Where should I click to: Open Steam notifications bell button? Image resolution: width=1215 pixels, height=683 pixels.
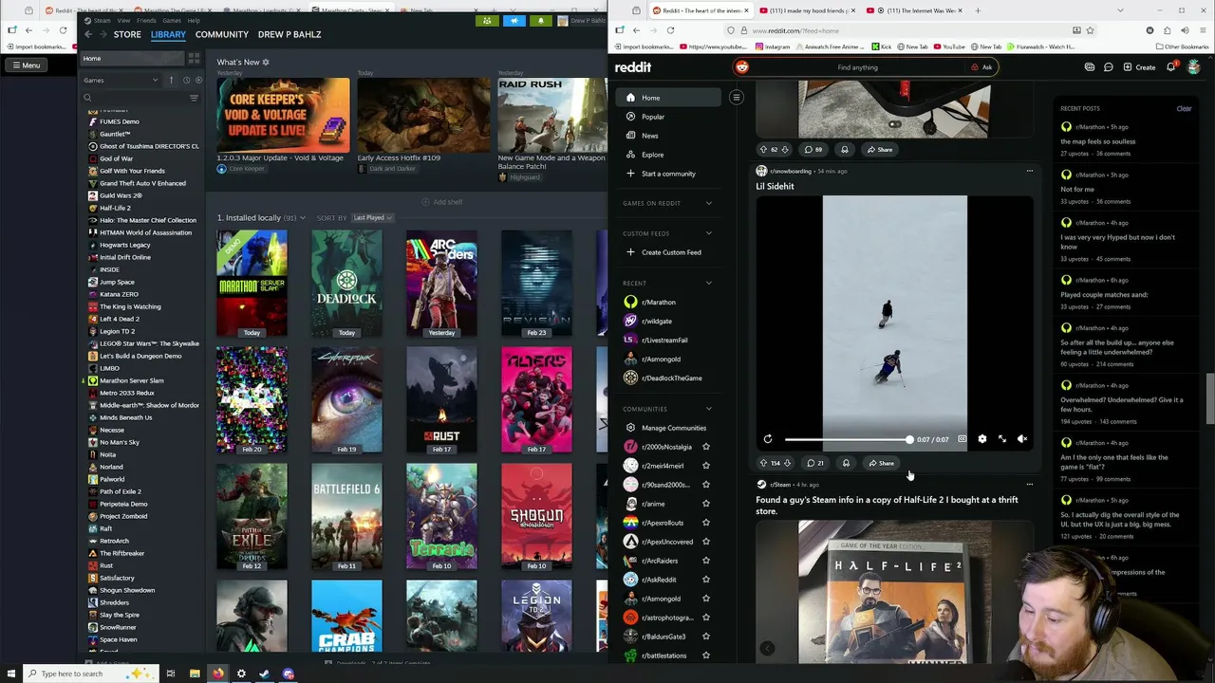point(541,21)
